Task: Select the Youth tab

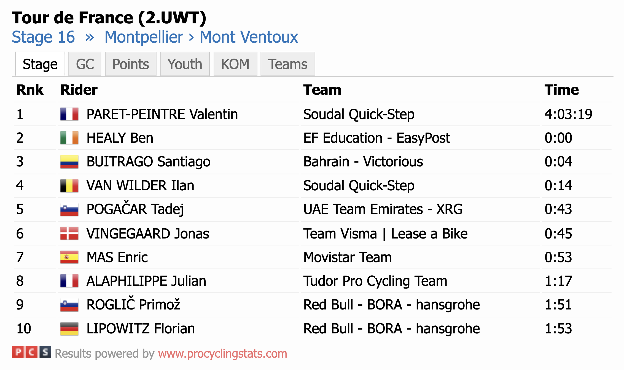Action: pos(185,64)
